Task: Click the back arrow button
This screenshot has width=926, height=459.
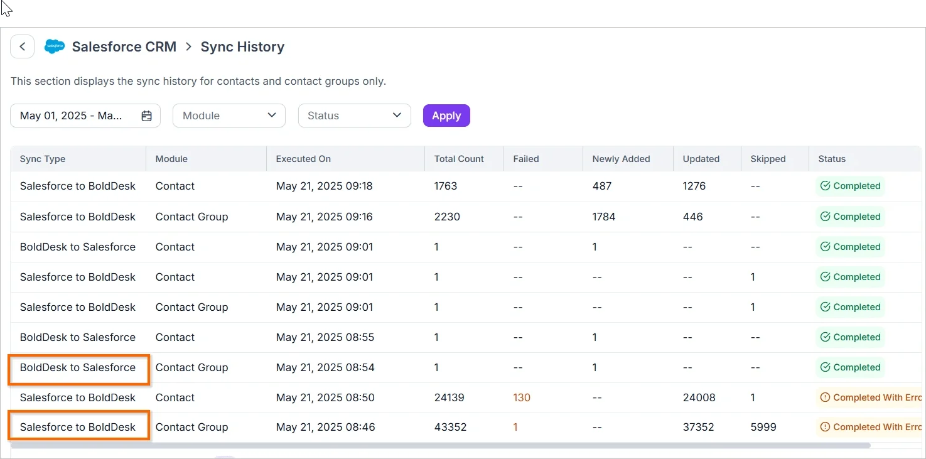Action: coord(23,46)
